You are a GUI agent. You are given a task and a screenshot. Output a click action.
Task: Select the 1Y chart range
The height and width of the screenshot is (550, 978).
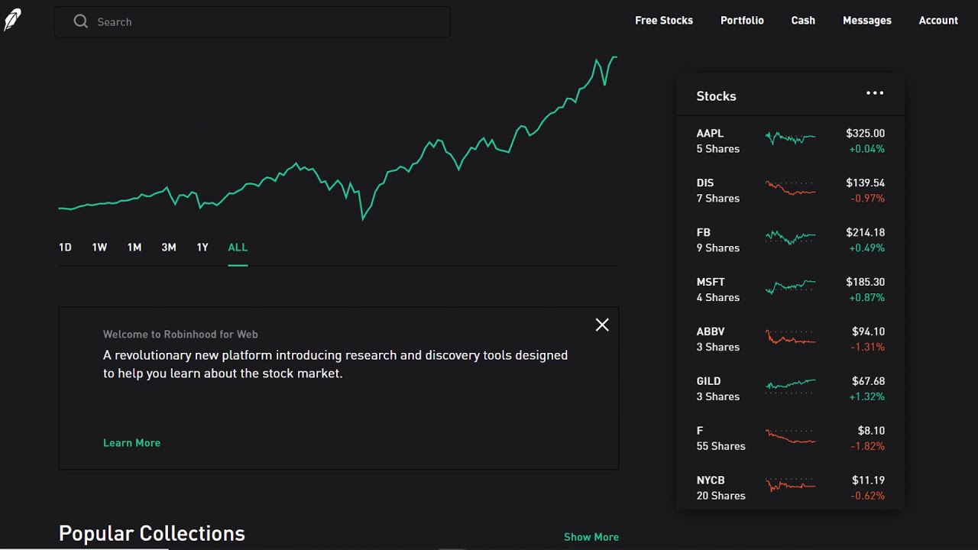202,247
